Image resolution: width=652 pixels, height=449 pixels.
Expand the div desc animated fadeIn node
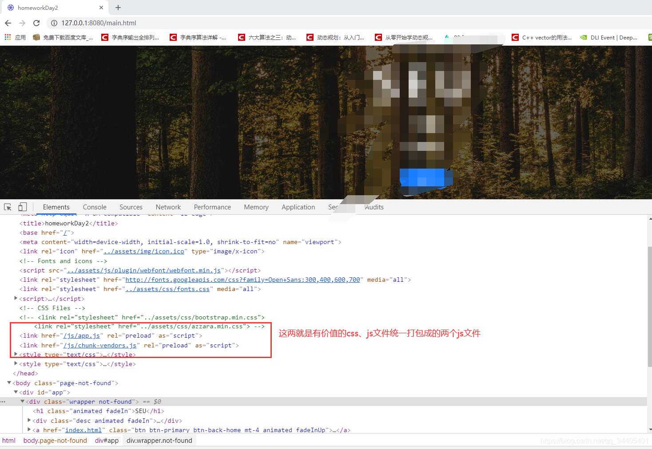[x=29, y=421]
